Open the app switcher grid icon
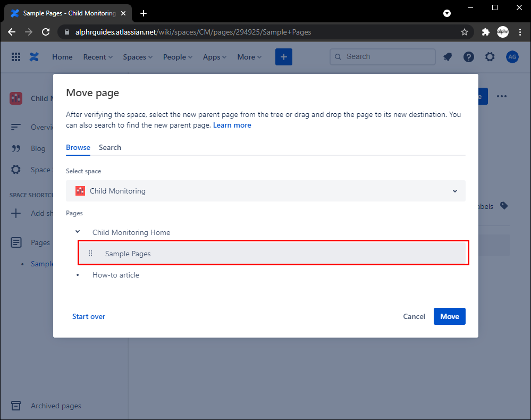531x420 pixels. 16,57
